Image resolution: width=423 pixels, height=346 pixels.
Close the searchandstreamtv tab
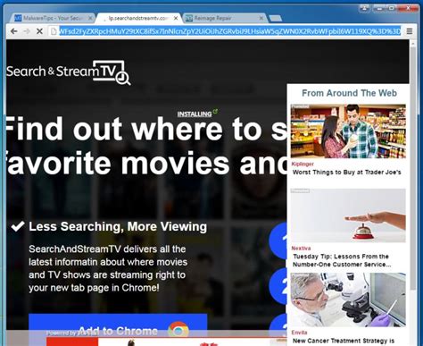[176, 18]
